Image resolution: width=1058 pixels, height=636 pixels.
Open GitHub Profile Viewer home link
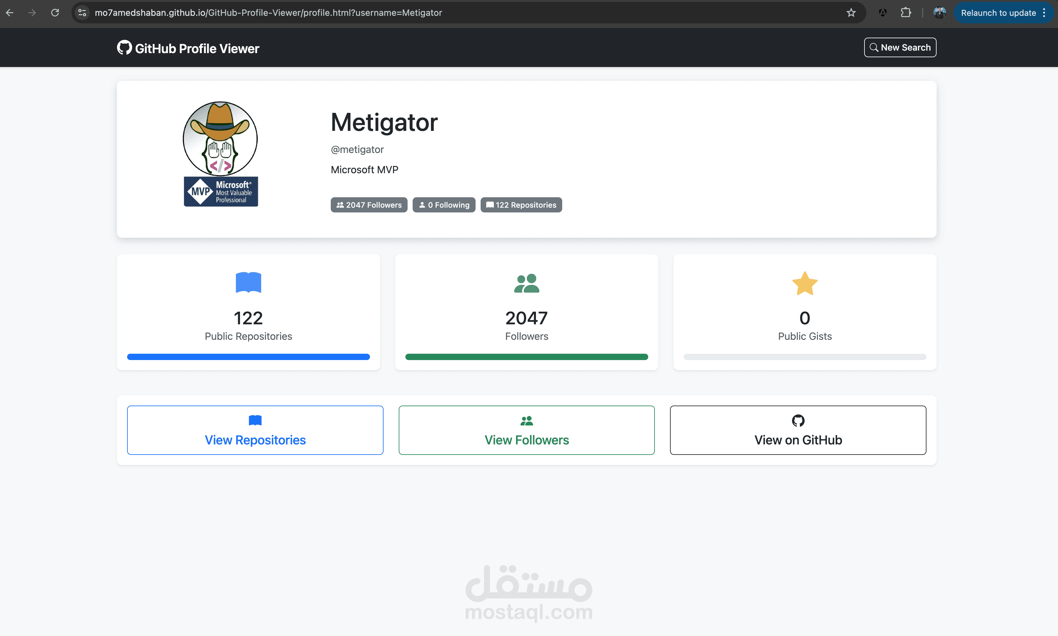click(x=188, y=48)
